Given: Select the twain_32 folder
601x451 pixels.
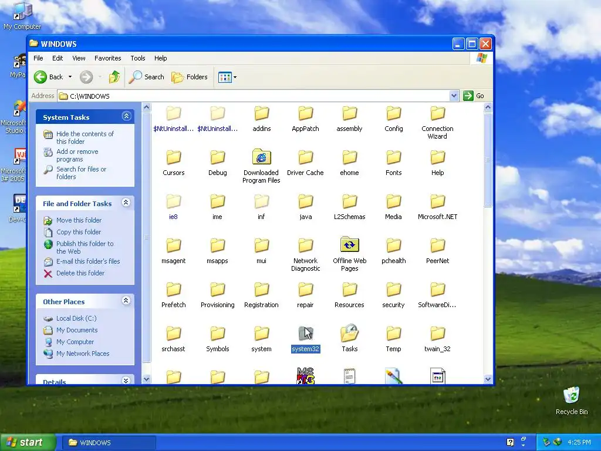Looking at the screenshot, I should (437, 339).
